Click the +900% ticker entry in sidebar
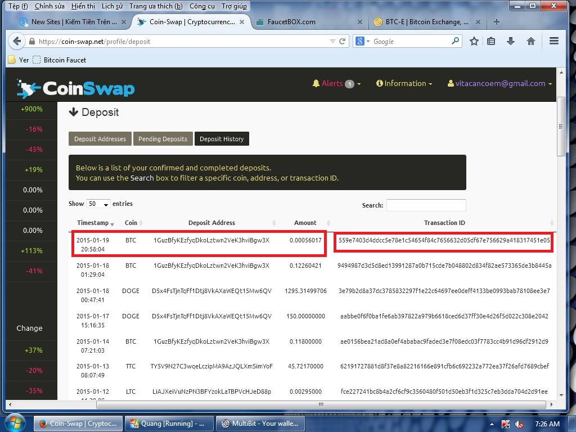This screenshot has width=576, height=432. pyautogui.click(x=31, y=109)
